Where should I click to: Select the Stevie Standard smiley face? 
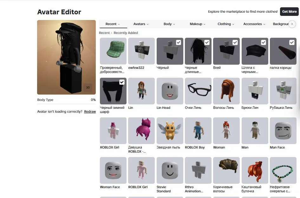(x=170, y=170)
